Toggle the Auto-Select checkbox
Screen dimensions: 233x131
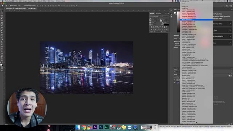[11, 6]
